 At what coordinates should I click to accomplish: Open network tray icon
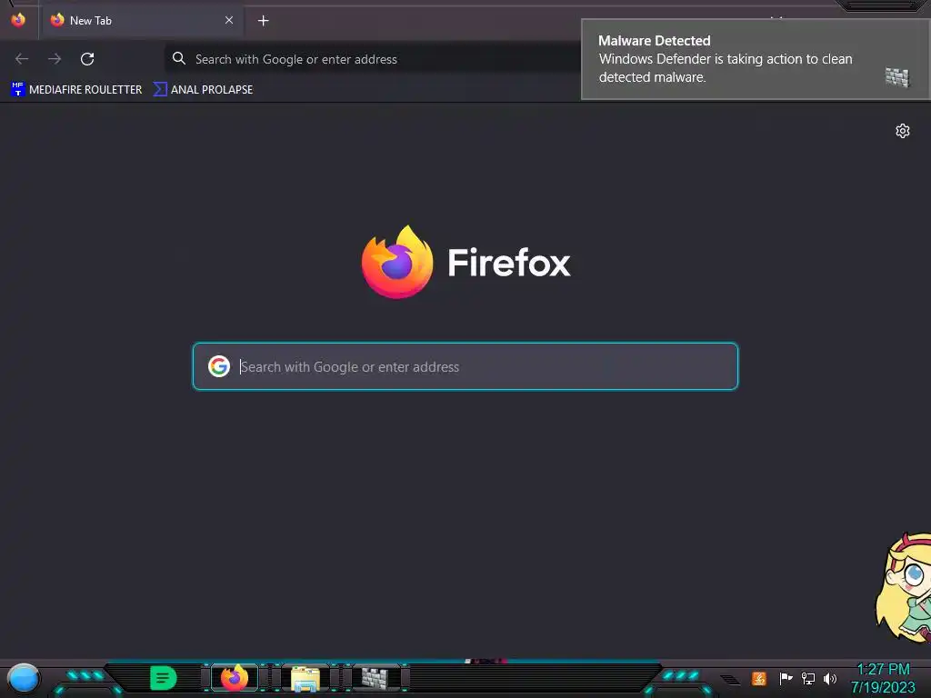(x=808, y=678)
